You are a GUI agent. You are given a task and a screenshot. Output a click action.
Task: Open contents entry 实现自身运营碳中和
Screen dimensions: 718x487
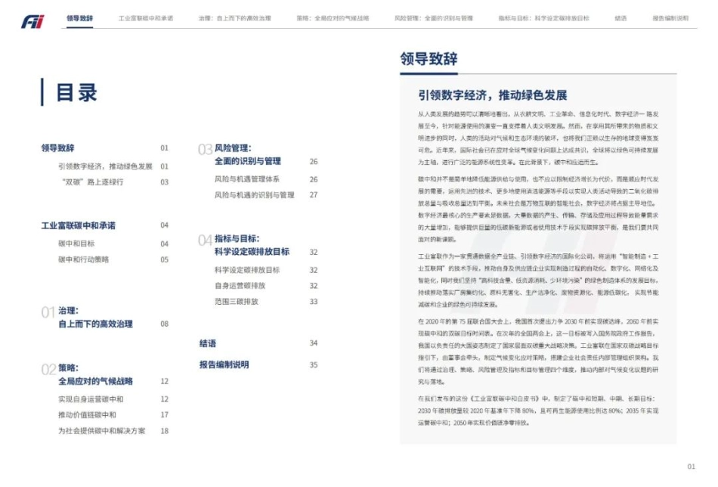pos(91,399)
